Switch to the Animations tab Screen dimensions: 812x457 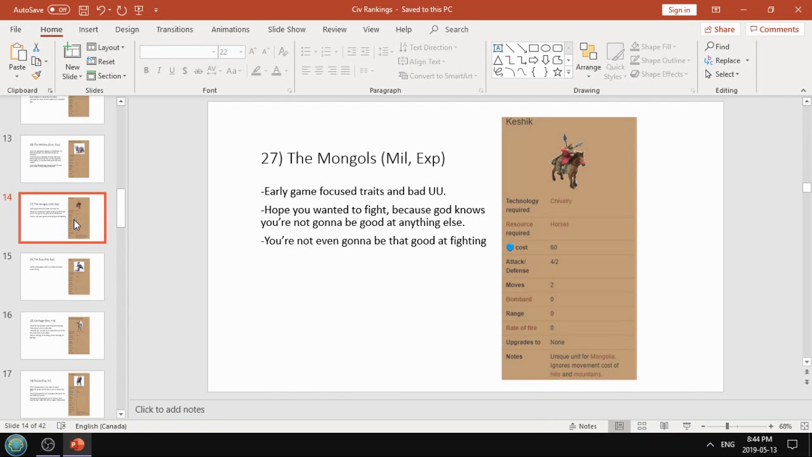tap(230, 29)
